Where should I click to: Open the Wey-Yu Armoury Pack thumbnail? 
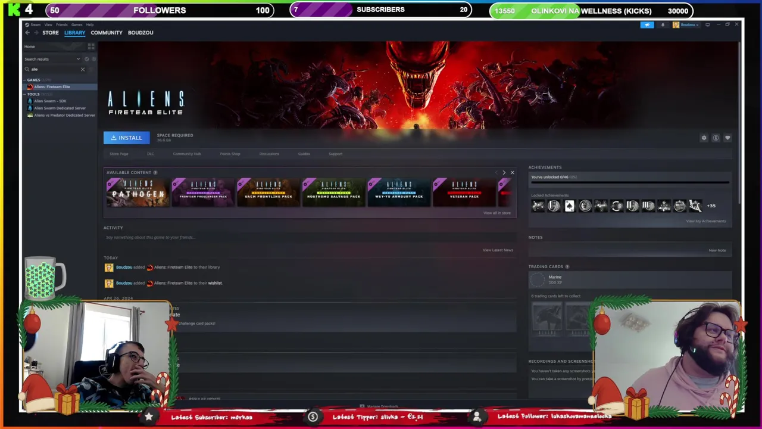click(399, 192)
